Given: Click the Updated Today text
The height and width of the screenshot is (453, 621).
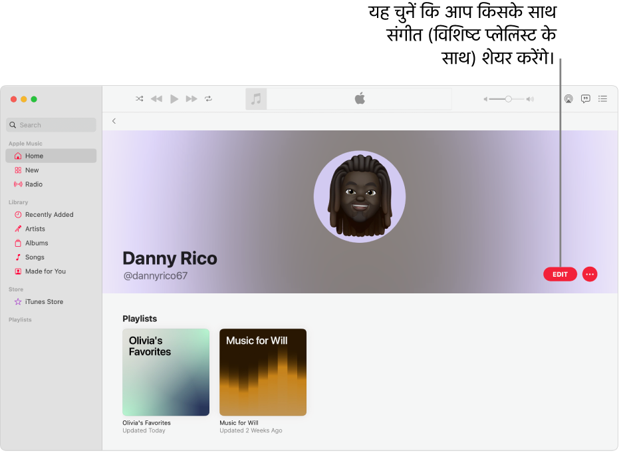Looking at the screenshot, I should [x=144, y=430].
